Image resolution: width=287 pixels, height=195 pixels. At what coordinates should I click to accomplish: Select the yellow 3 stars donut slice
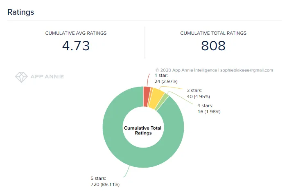click(156, 99)
